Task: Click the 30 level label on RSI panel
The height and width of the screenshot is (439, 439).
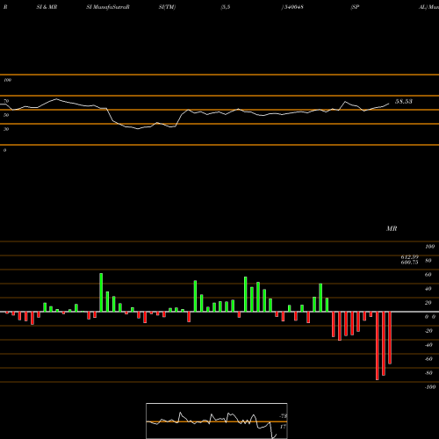Action: click(6, 129)
